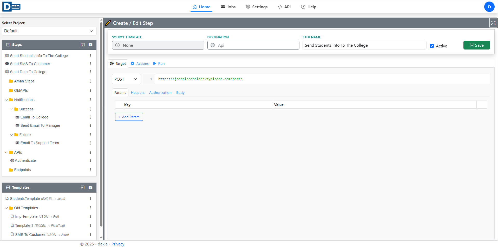
Task: Switch to the Actions tab
Action: click(x=140, y=63)
